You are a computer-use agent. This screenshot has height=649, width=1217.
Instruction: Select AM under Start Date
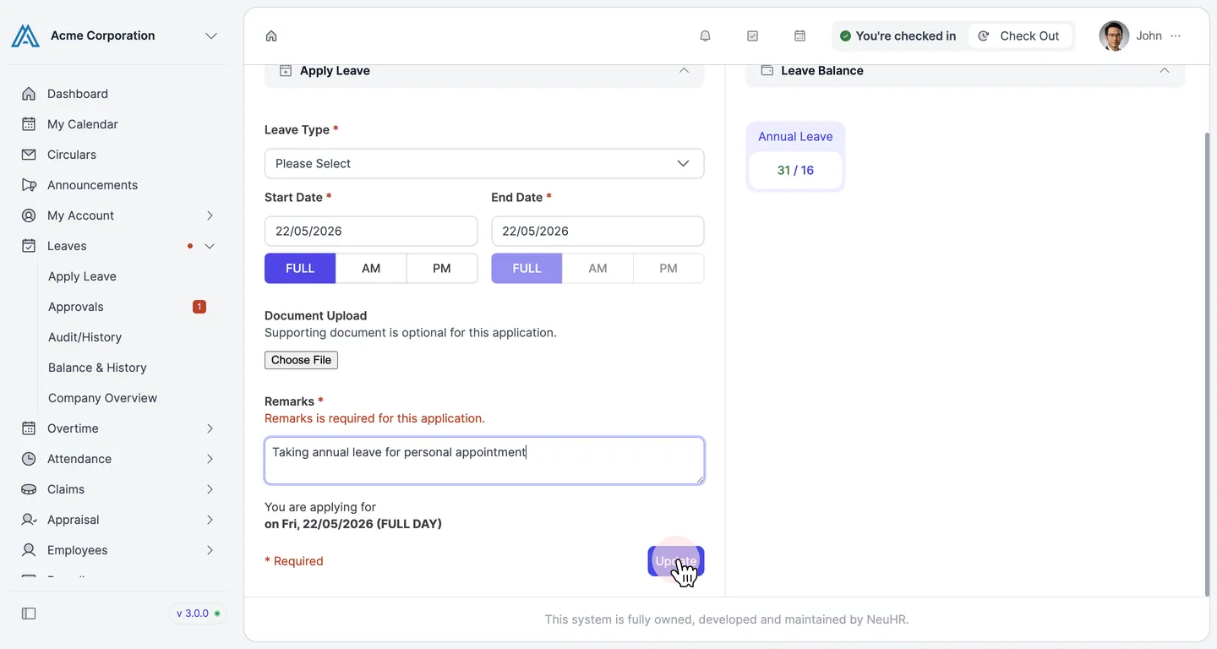[371, 269]
